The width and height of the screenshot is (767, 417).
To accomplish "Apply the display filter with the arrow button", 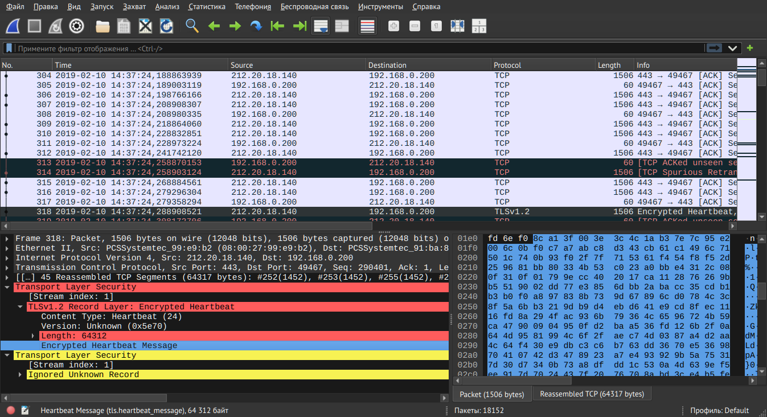I will (x=715, y=48).
